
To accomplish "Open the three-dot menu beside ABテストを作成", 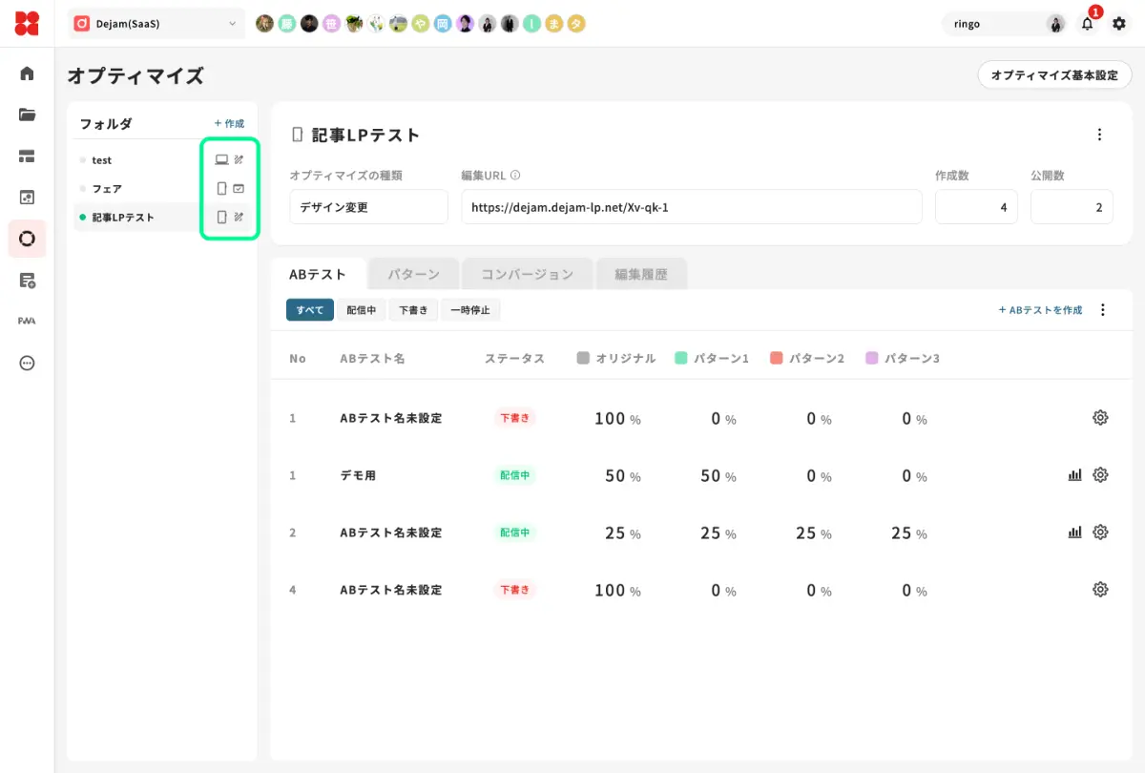I will click(1103, 310).
